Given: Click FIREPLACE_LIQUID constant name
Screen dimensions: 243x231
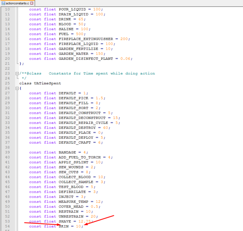Looking at the screenshot, I should 78,44.
